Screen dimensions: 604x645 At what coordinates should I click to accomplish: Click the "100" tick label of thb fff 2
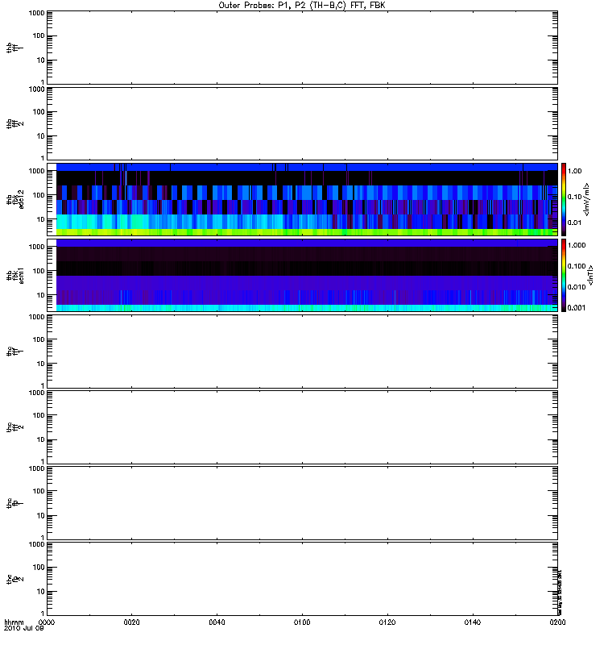(x=39, y=112)
